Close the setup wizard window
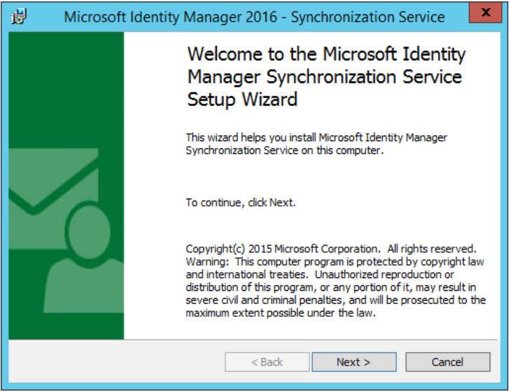 (x=485, y=13)
